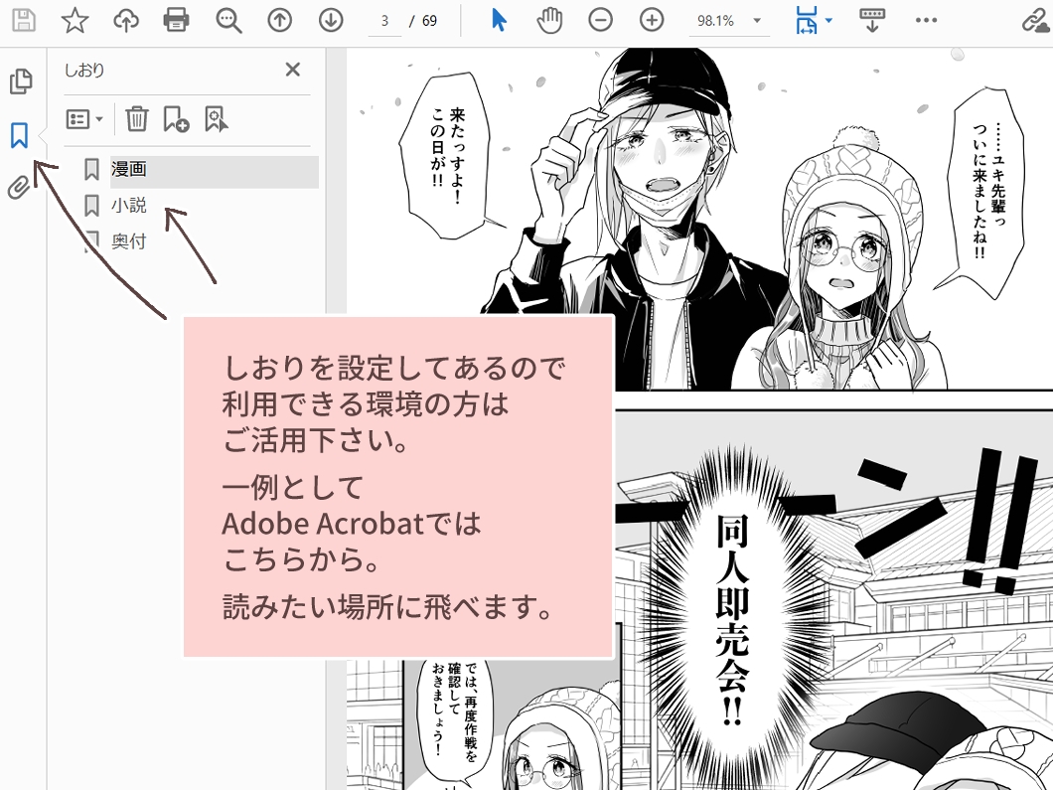Click the Save file icon
1053x790 pixels.
(x=24, y=20)
